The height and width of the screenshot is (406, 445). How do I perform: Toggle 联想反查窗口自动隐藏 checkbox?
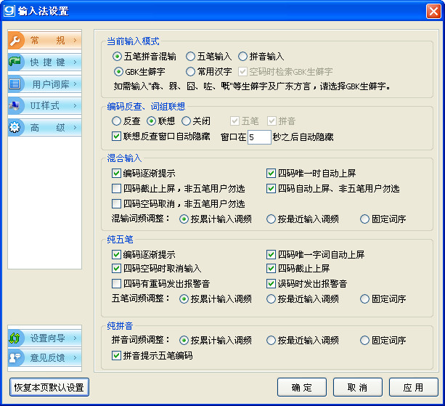161,137
